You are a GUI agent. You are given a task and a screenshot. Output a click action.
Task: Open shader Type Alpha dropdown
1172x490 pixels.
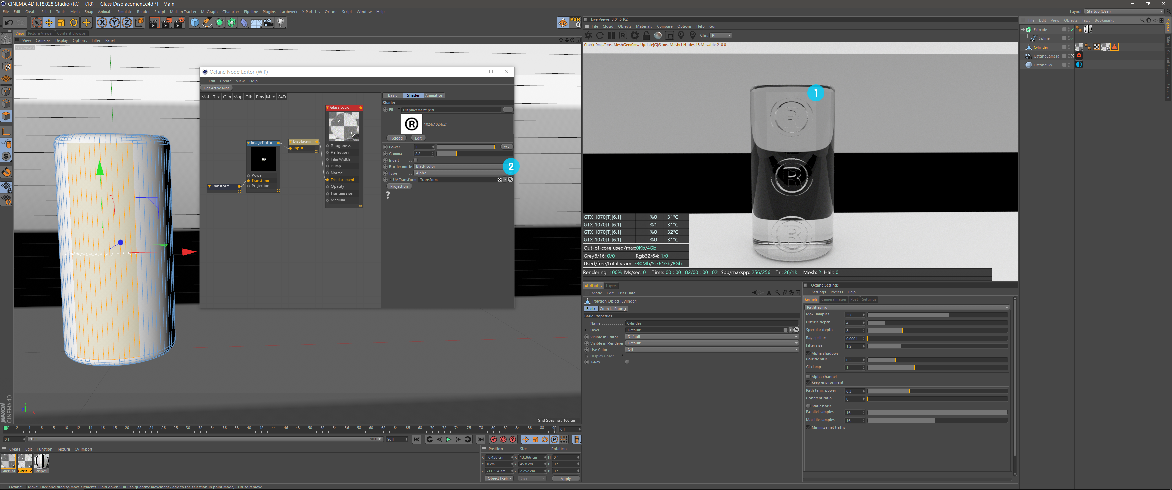click(463, 173)
